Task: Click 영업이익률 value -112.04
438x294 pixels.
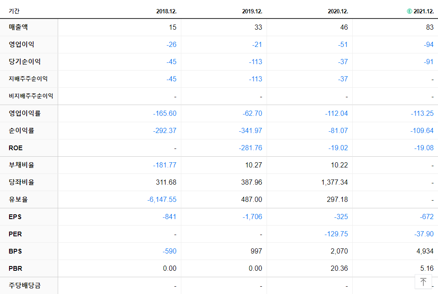Action: (336, 113)
